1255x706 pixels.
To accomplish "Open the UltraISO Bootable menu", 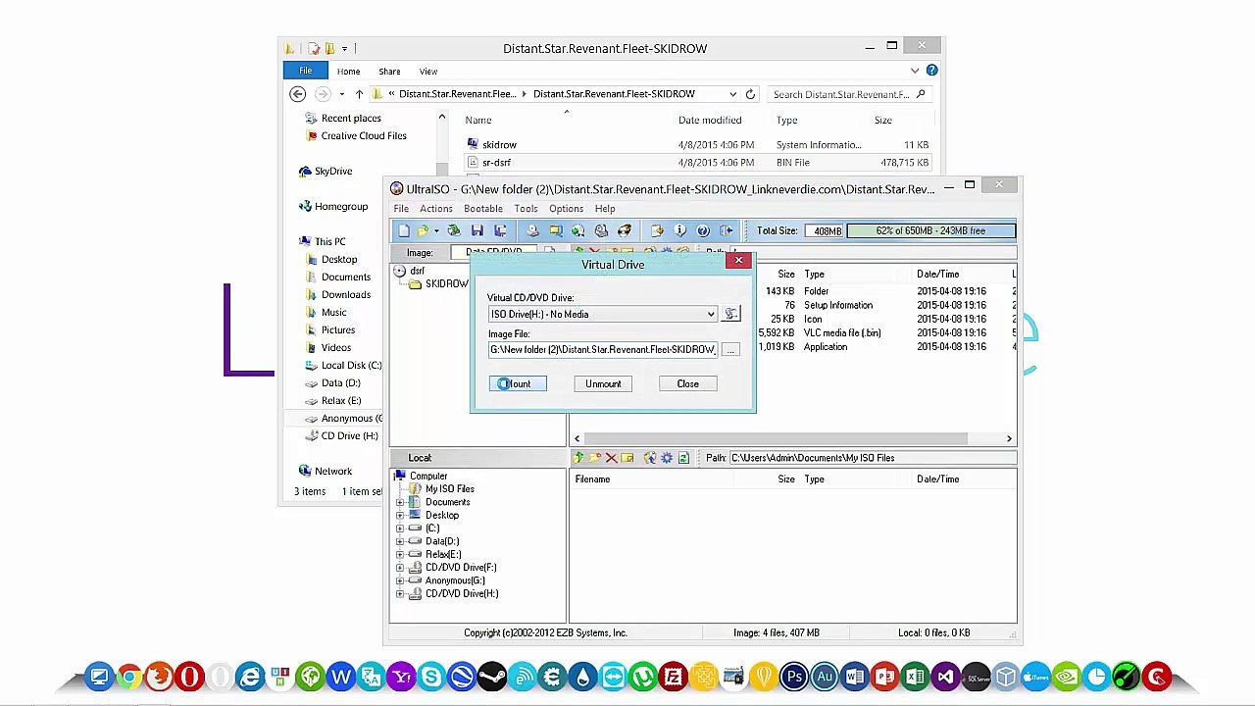I will [x=483, y=209].
